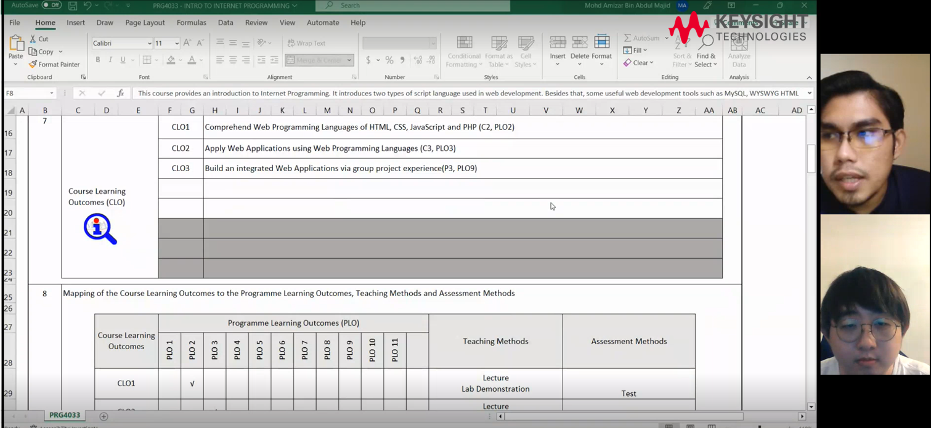Viewport: 931px width, 428px height.
Task: Toggle Wrap Text
Action: click(306, 43)
